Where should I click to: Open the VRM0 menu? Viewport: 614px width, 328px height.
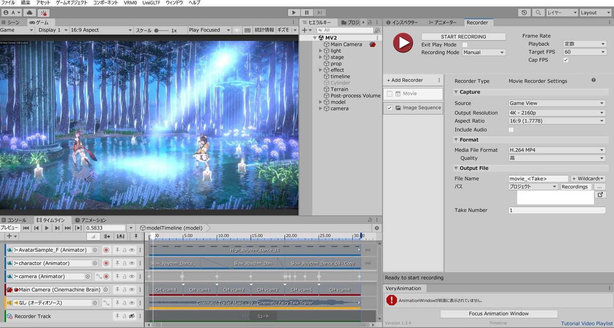130,3
